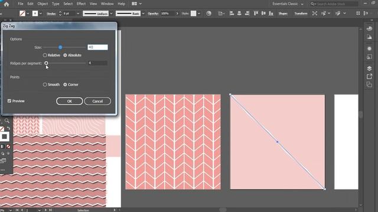Screen dimensions: 378x212
Task: Click the Recolor Artwork wheel icon
Action: pos(208,14)
